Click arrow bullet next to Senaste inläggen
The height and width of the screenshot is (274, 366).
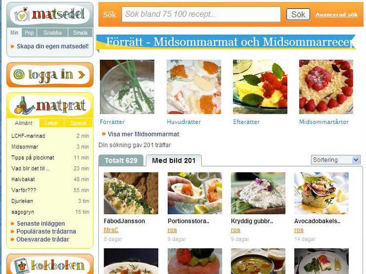(13, 224)
